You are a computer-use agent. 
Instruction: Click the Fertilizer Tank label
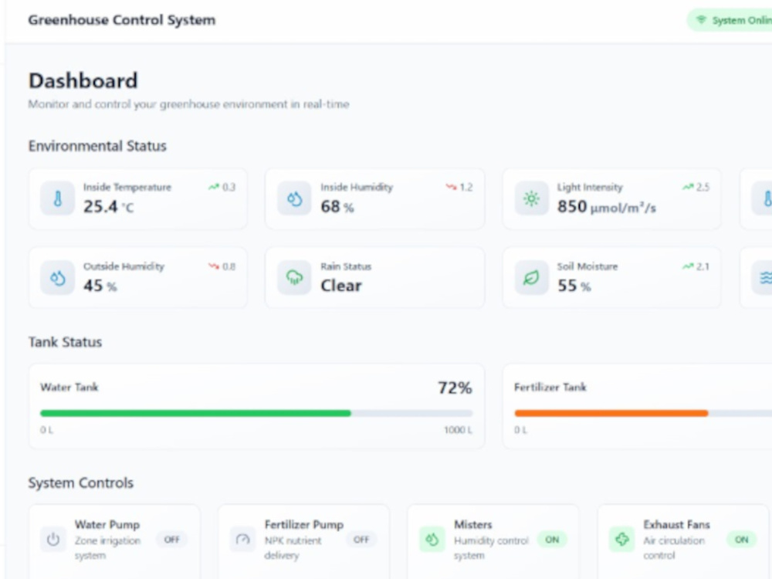pos(550,388)
